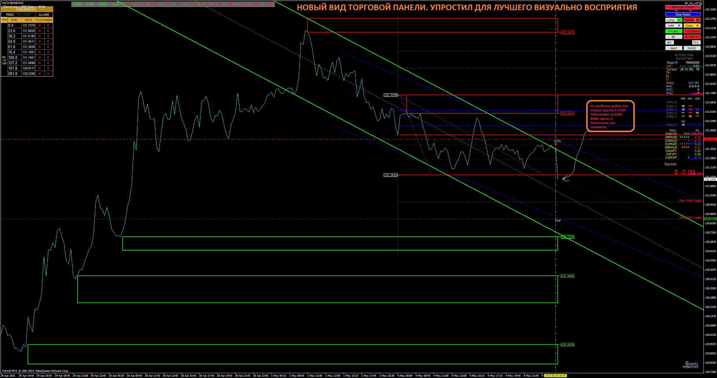Click the green 129.9559 price label
The image size is (717, 378).
(x=567, y=345)
